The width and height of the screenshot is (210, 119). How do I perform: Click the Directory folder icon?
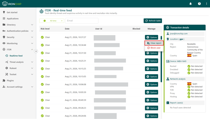click(4, 25)
